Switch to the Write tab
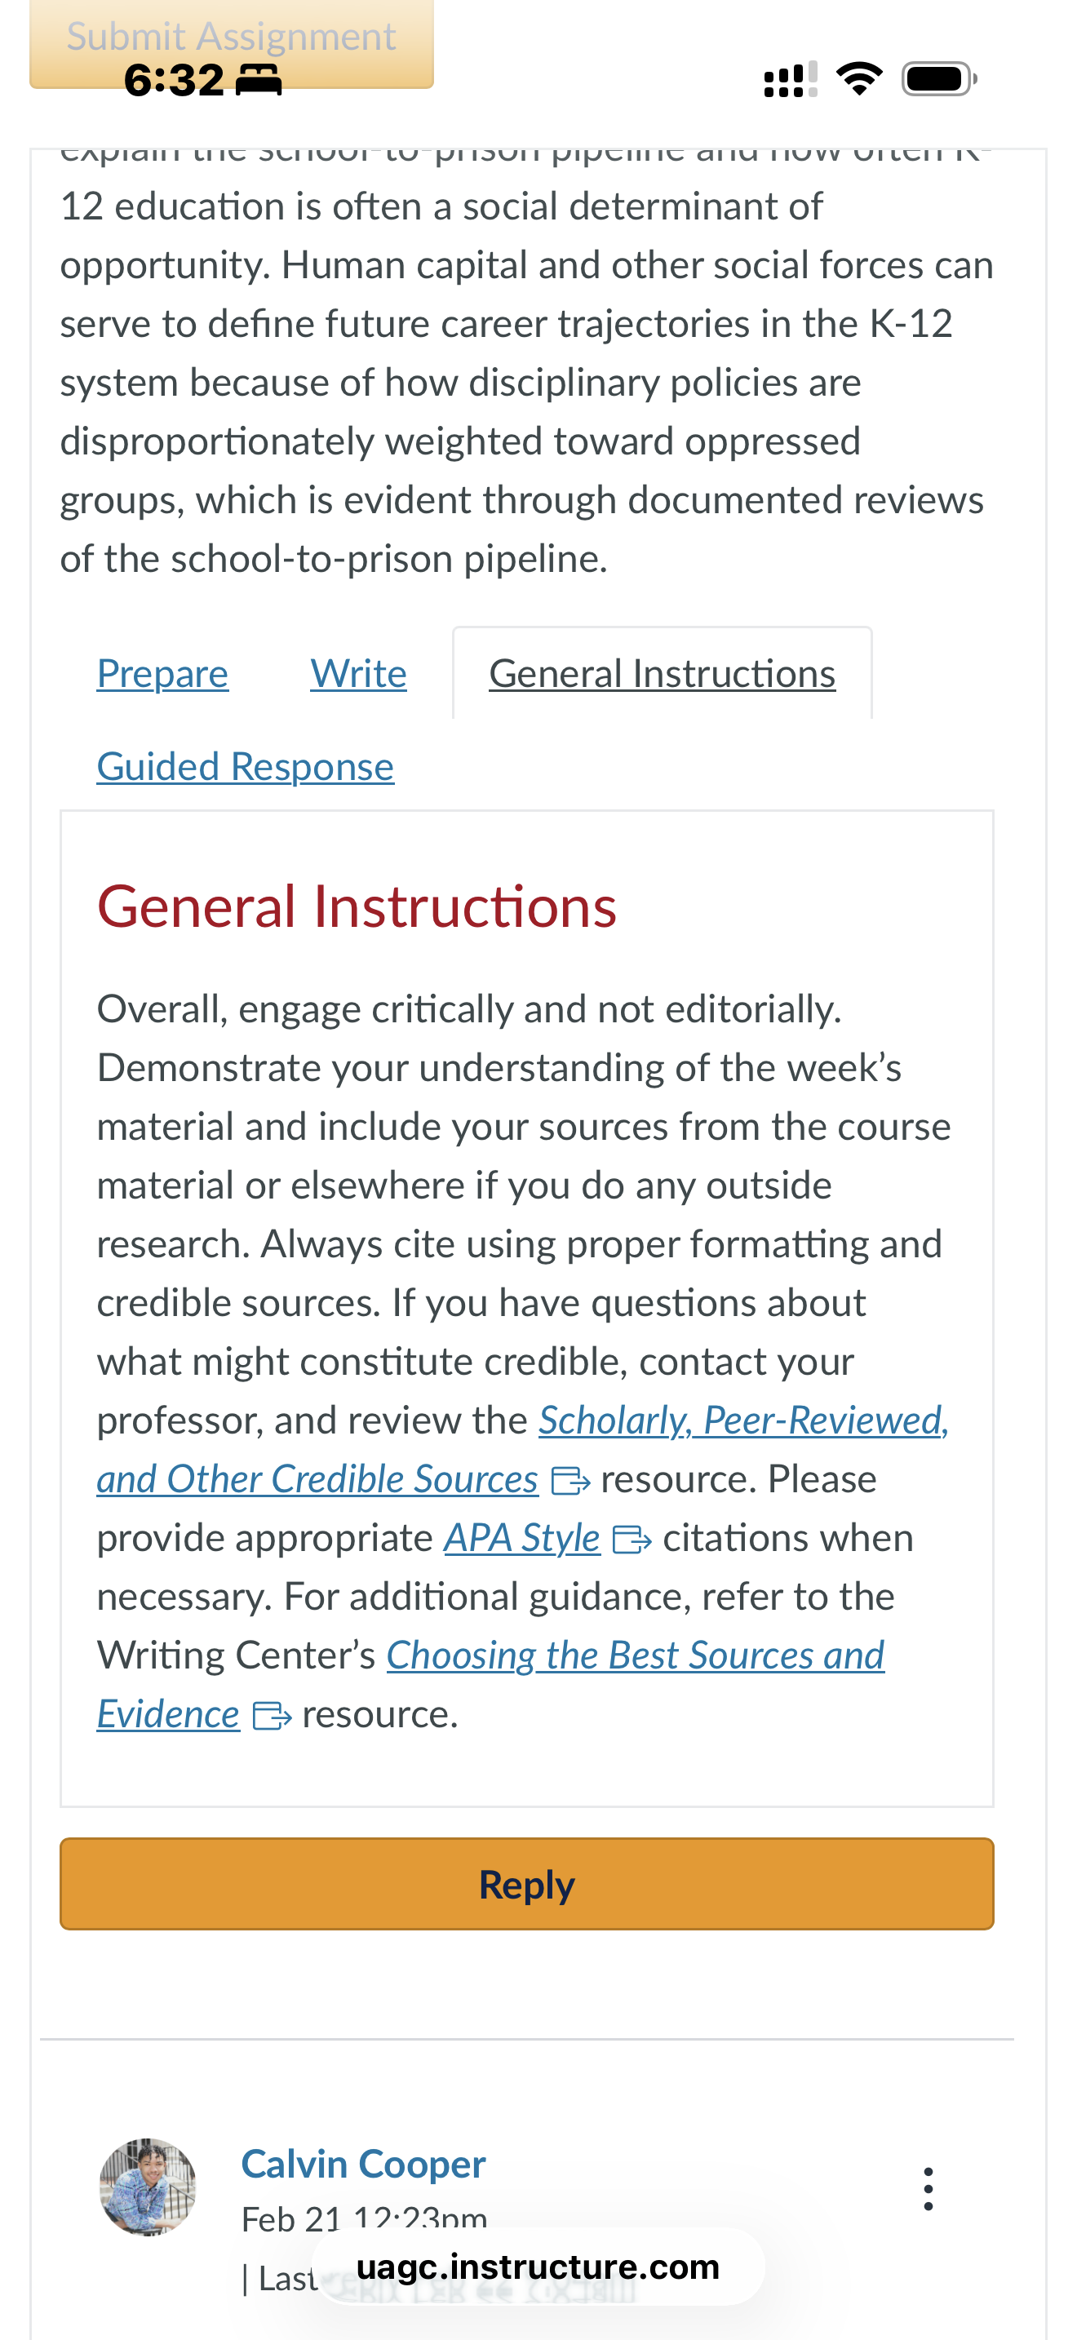 pos(359,674)
